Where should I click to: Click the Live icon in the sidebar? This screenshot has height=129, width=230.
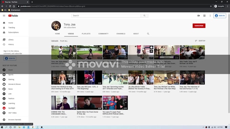click(x=4, y=94)
